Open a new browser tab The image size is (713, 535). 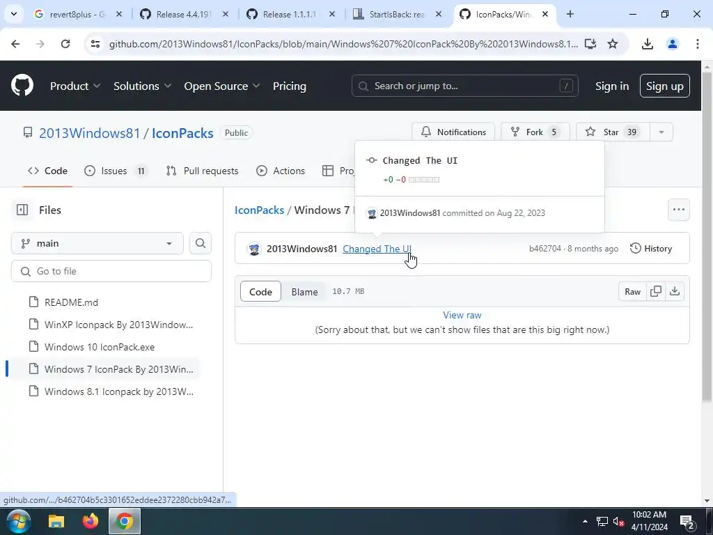pyautogui.click(x=570, y=14)
